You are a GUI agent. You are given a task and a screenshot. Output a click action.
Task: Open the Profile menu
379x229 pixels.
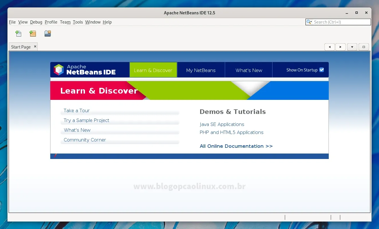[x=51, y=22]
